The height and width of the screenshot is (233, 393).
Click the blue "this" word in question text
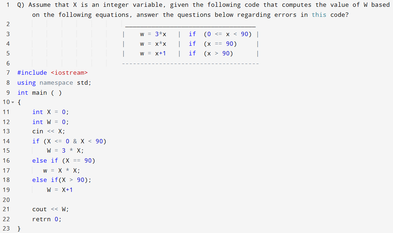click(319, 15)
